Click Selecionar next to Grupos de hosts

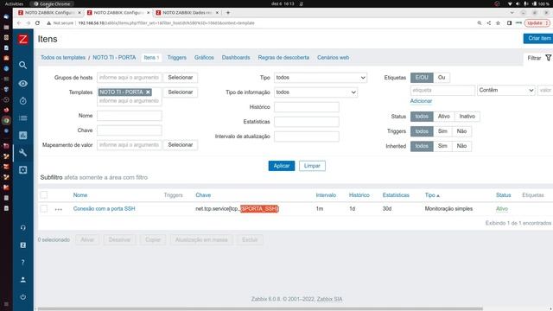[181, 78]
